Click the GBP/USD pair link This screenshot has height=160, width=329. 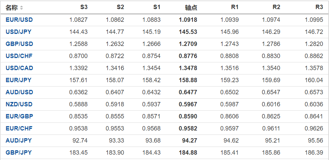tap(19, 44)
